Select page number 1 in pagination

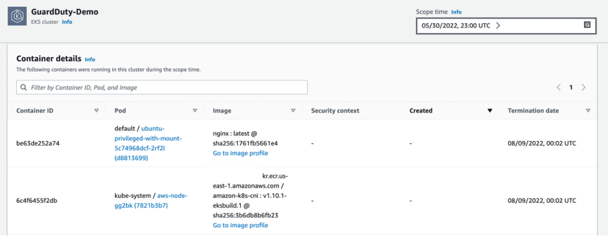click(571, 88)
